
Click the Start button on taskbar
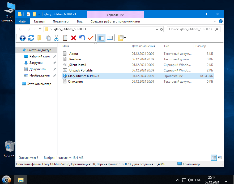6,180
